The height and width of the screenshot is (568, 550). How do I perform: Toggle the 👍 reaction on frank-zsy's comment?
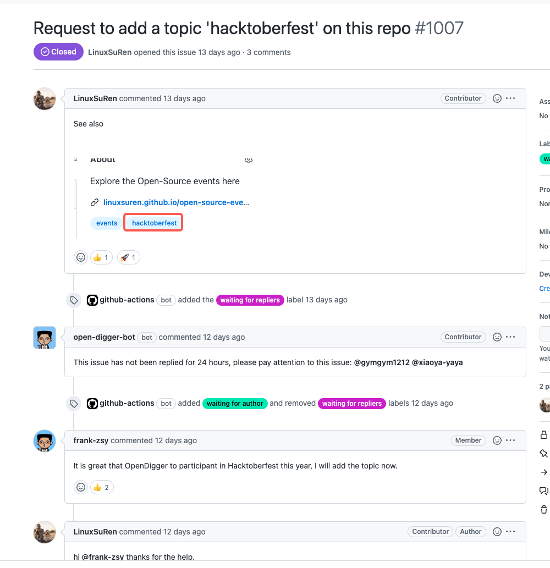pos(101,487)
